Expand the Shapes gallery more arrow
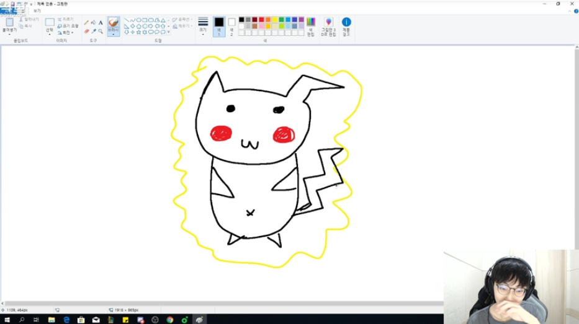The width and height of the screenshot is (579, 324). 169,32
